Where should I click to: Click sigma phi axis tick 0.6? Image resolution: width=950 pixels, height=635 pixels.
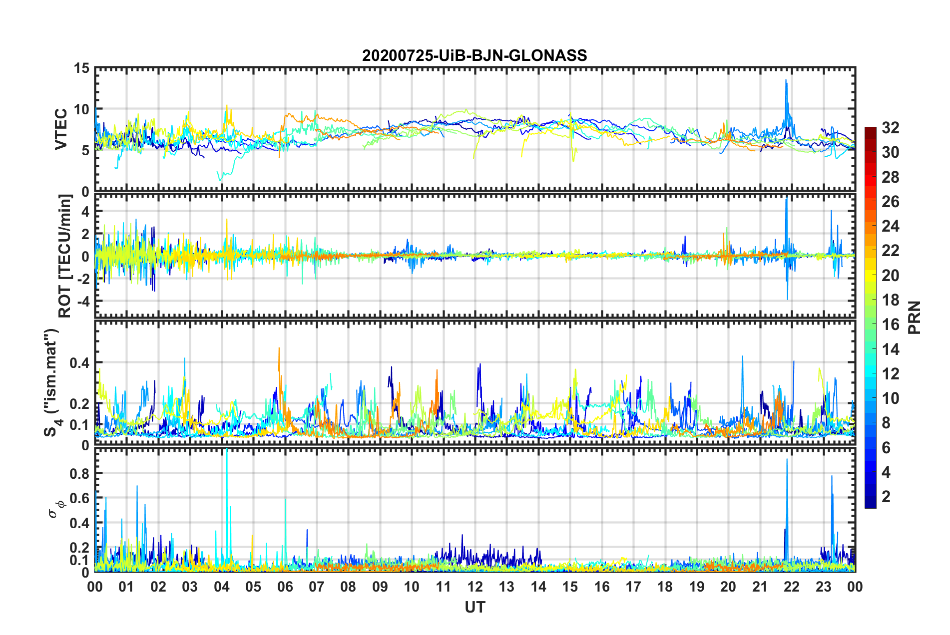79,498
